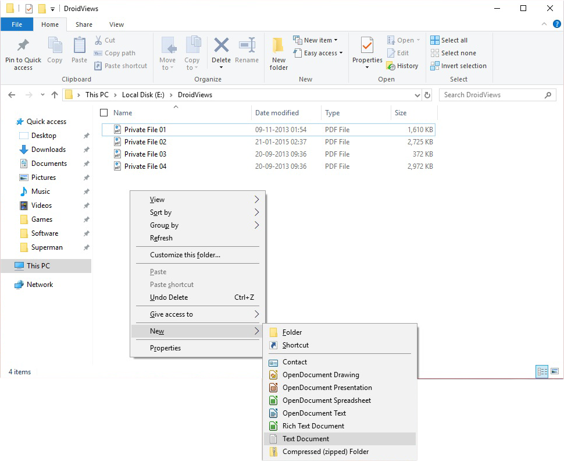Expand View submenu in context menu
Viewport: 564px width, 461px height.
tap(197, 200)
